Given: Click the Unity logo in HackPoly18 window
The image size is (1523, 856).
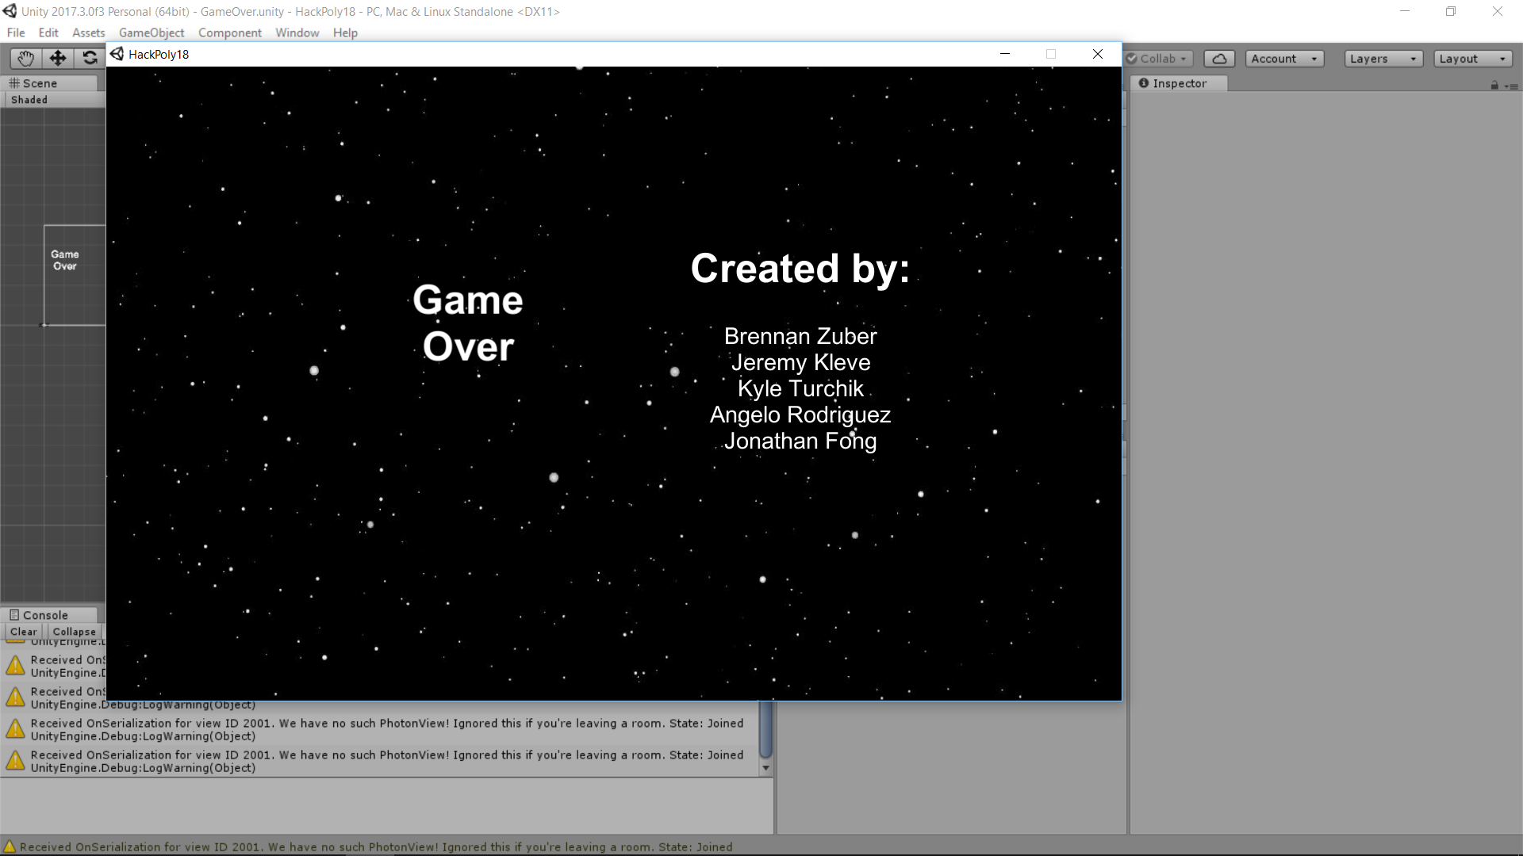Looking at the screenshot, I should [117, 54].
